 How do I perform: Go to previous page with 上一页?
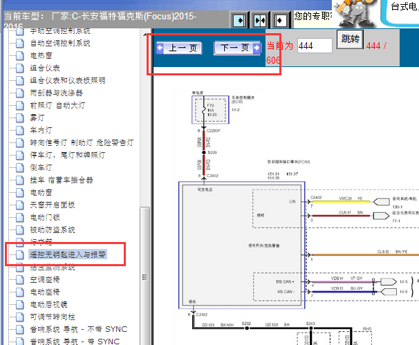[x=179, y=48]
